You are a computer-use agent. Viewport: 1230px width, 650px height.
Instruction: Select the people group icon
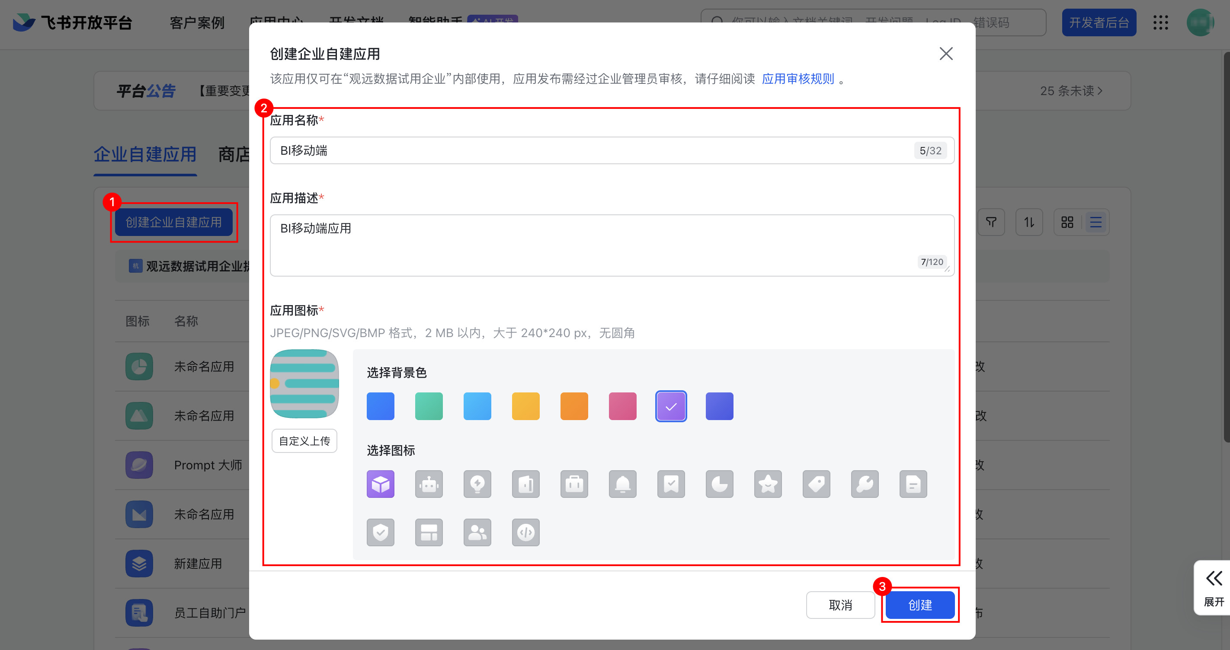[477, 532]
